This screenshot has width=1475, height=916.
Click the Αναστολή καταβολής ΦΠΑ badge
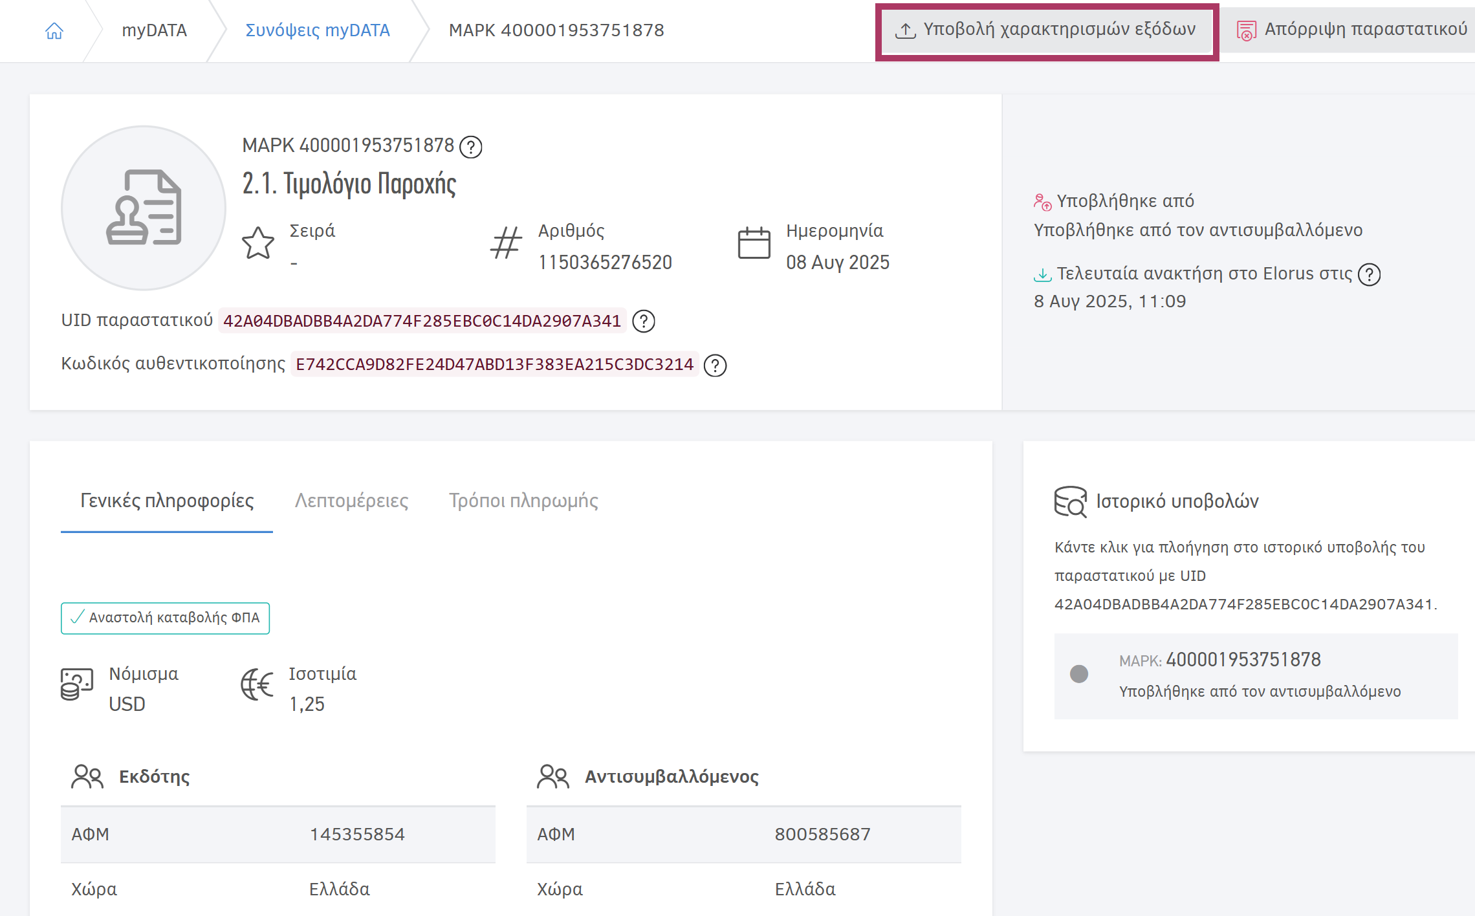(166, 618)
